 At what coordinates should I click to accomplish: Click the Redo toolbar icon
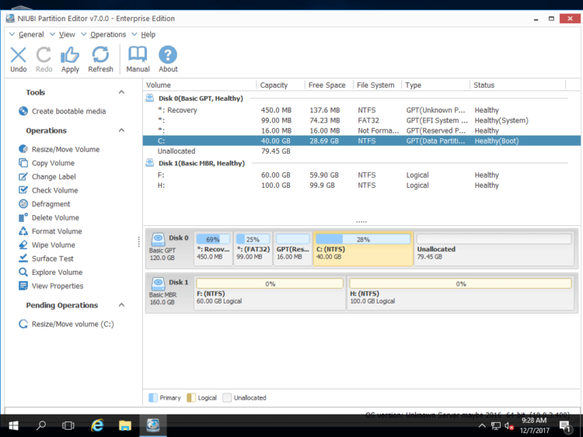click(44, 59)
